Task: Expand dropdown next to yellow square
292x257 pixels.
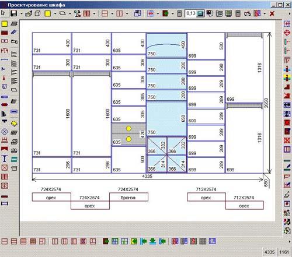Action: 55,13
